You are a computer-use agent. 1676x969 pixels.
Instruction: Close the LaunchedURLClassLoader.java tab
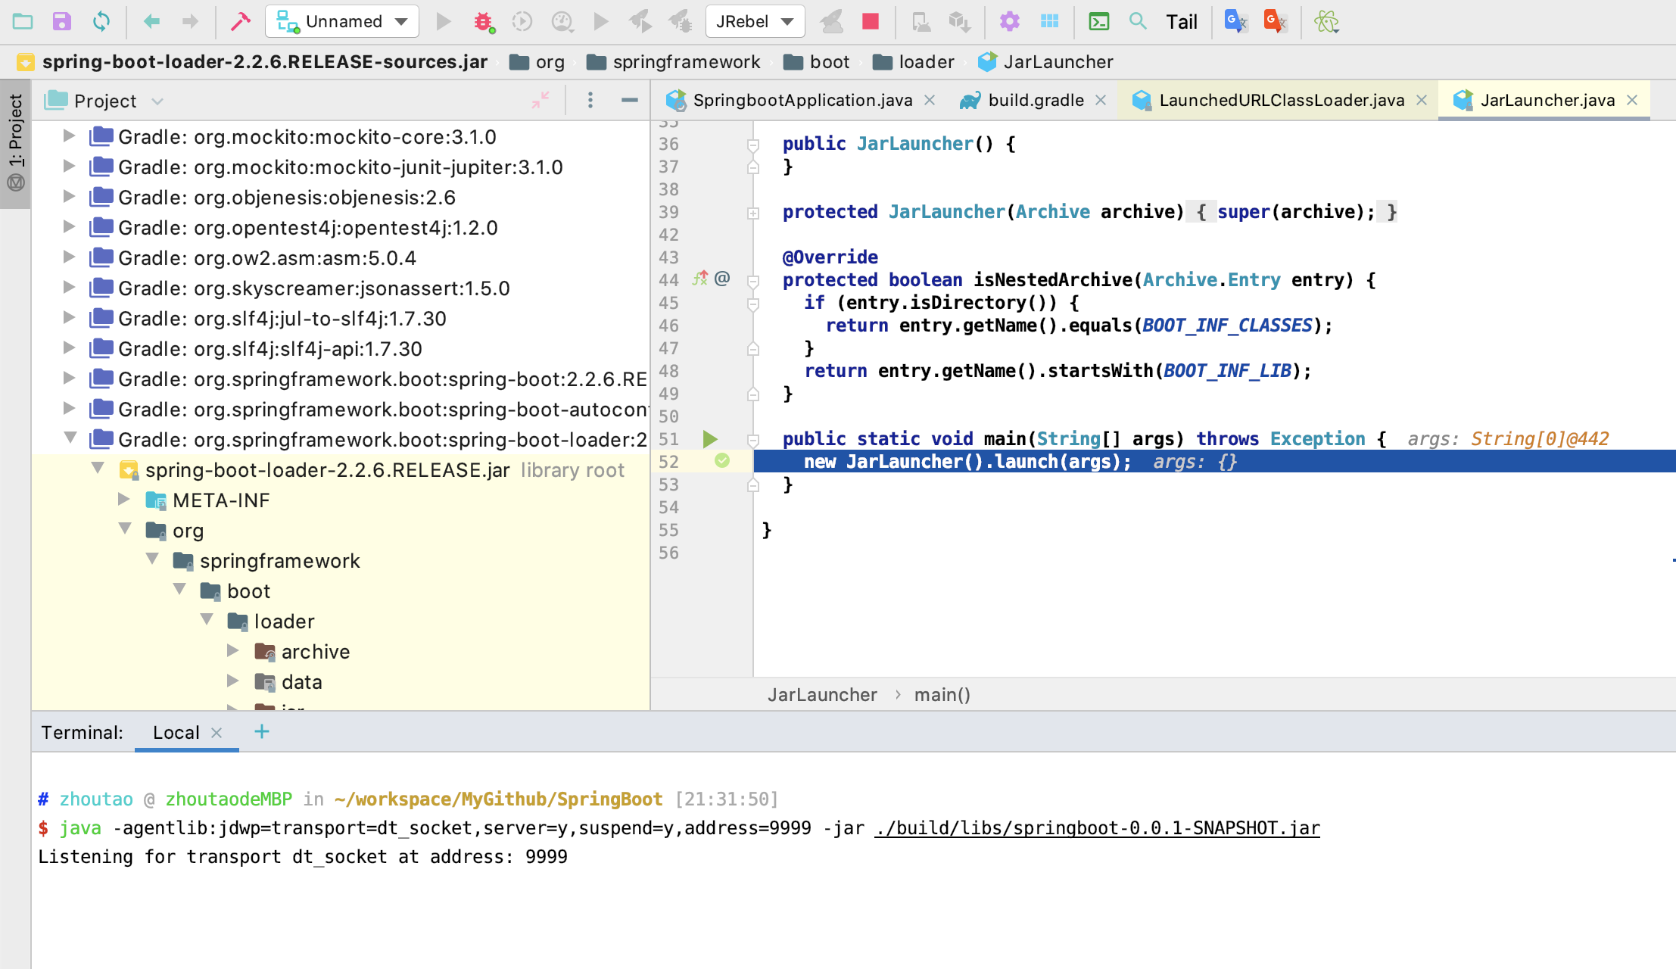(1422, 100)
